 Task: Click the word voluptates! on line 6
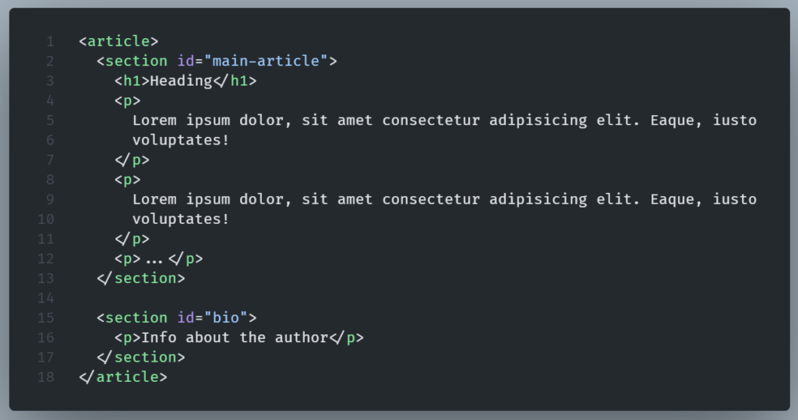(181, 140)
